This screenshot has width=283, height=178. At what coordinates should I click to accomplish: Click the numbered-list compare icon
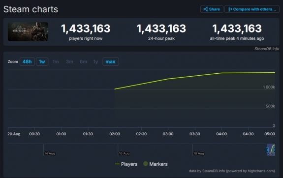(x=230, y=9)
